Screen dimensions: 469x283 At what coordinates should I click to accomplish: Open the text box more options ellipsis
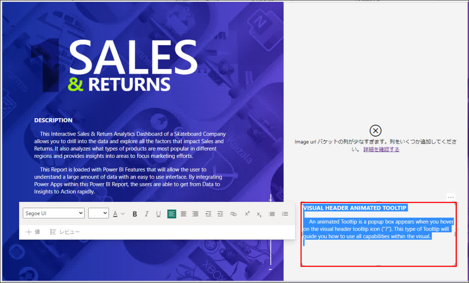click(x=451, y=197)
